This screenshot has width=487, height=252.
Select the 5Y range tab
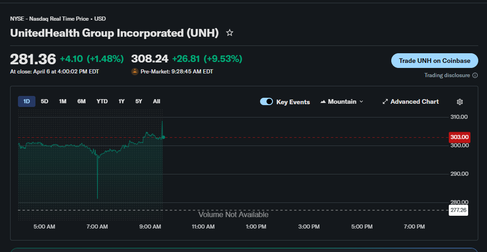139,101
